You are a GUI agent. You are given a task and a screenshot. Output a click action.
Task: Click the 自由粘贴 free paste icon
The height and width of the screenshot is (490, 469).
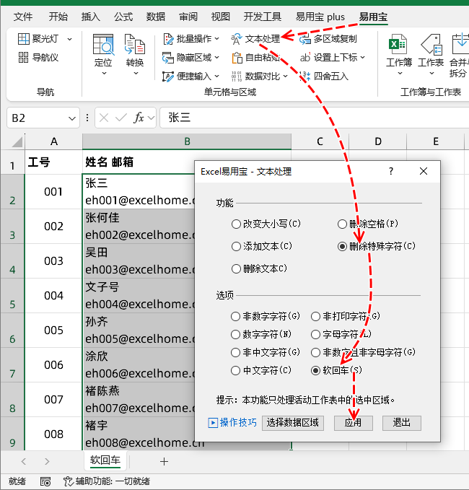[237, 58]
